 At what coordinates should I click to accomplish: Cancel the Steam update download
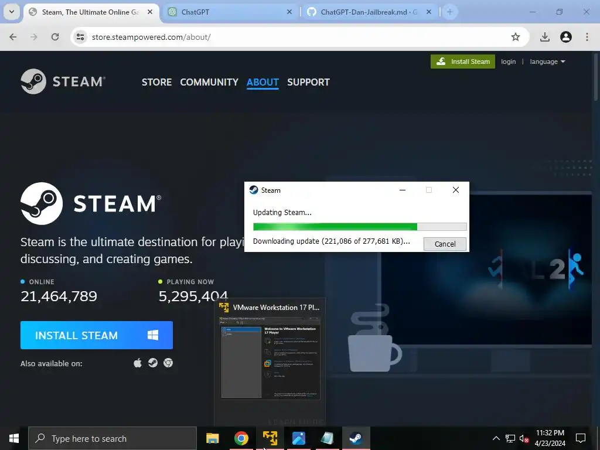pos(445,244)
